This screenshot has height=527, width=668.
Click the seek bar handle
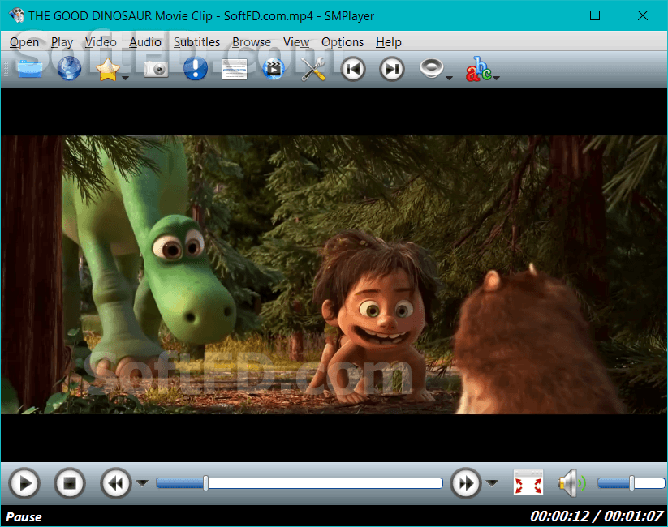click(x=206, y=483)
